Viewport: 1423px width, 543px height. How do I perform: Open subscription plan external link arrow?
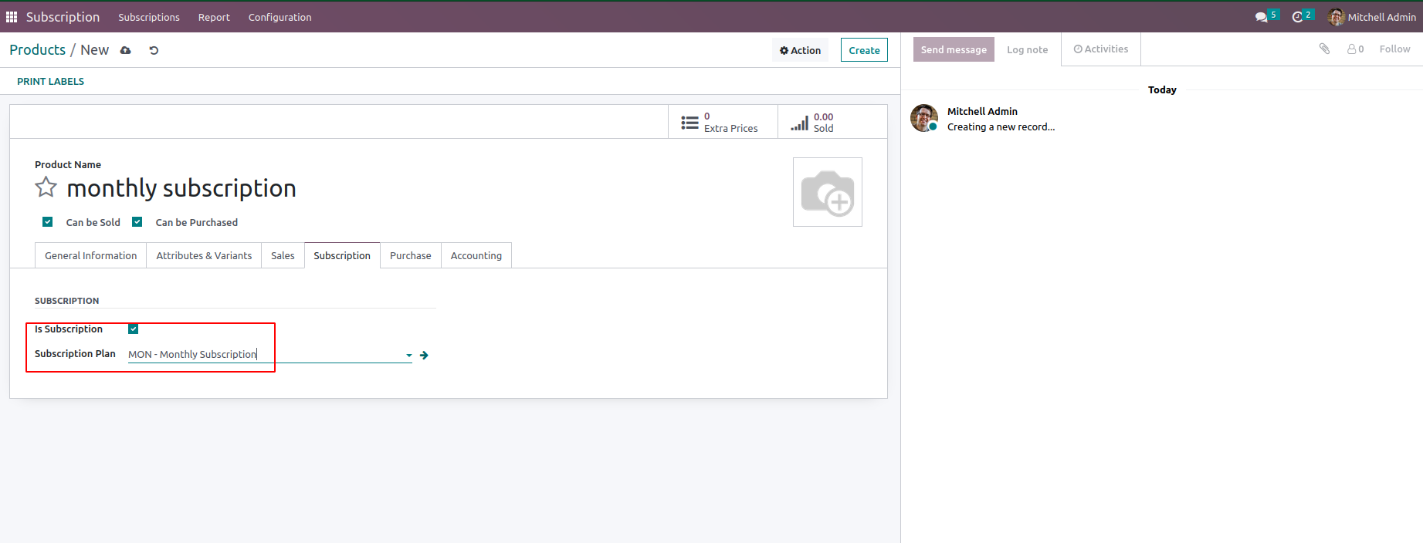coord(424,355)
